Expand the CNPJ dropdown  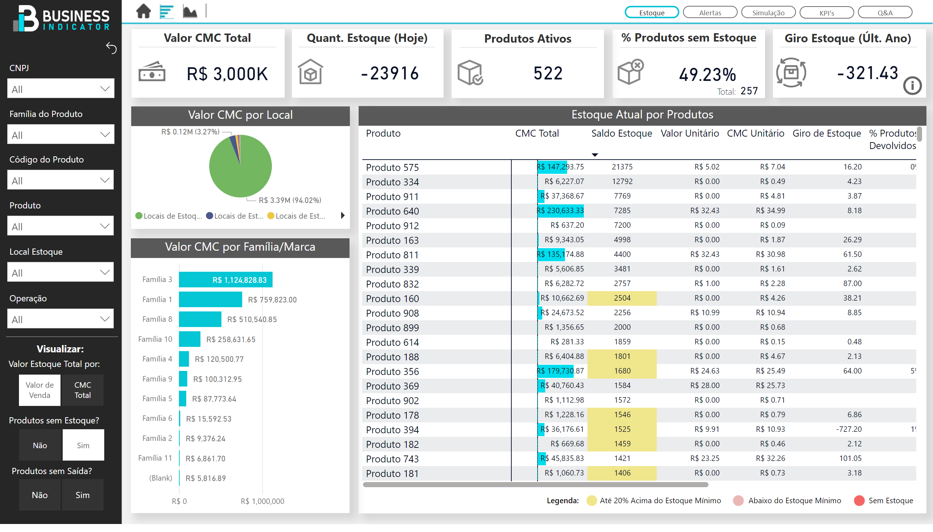(60, 89)
